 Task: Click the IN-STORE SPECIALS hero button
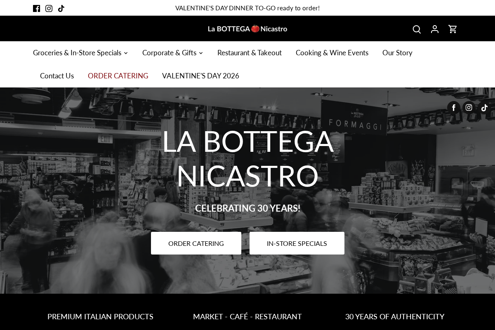point(297,243)
